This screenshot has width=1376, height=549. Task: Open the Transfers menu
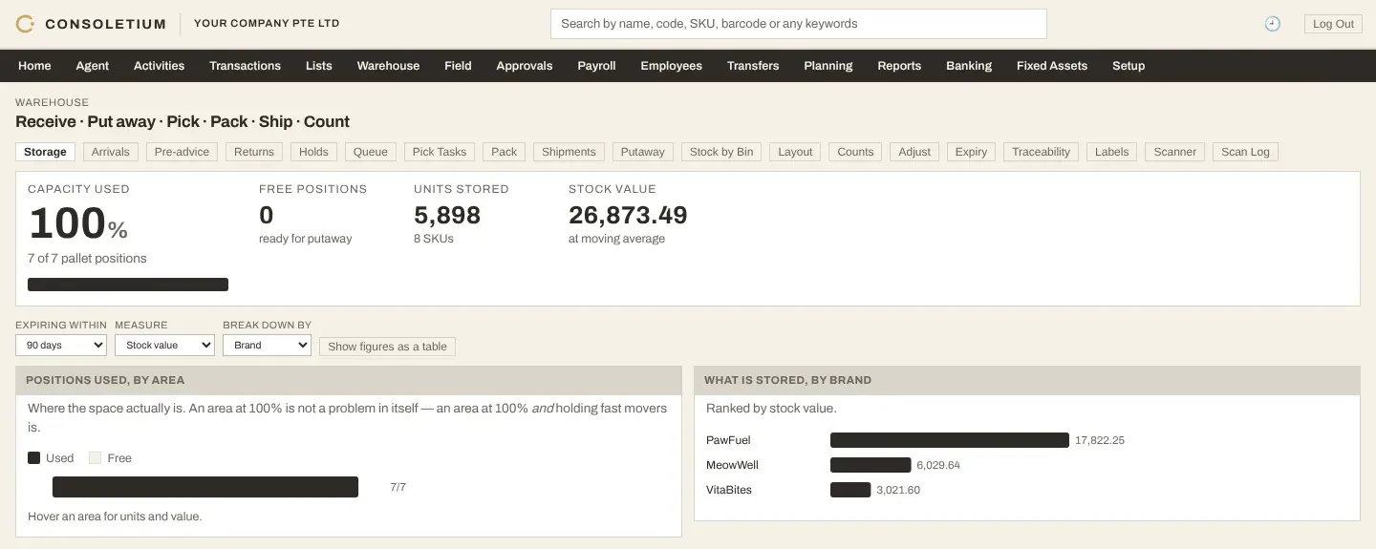coord(753,66)
